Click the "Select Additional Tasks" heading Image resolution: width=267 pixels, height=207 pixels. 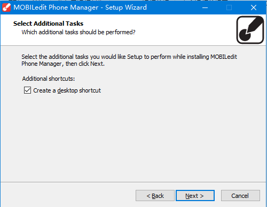coord(48,24)
